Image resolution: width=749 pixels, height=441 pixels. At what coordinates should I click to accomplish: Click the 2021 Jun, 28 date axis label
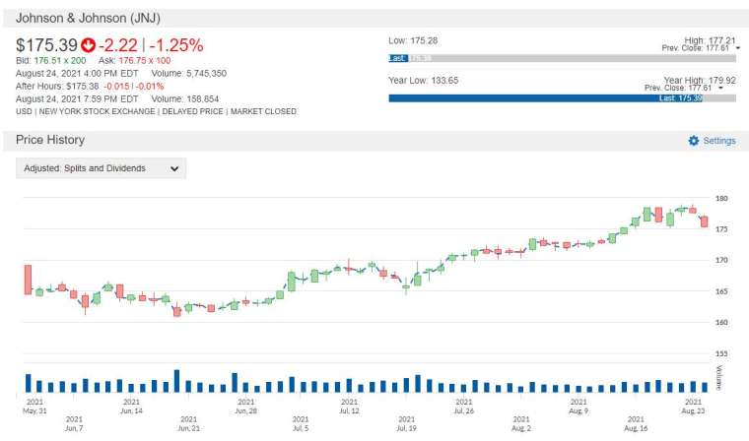click(x=246, y=407)
